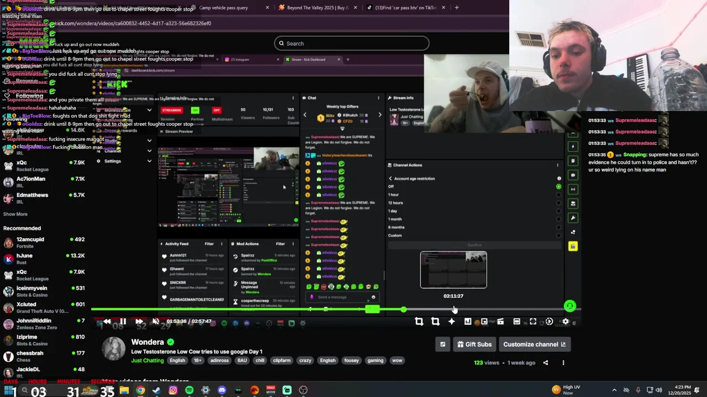Select the fousey tag
This screenshot has width=707, height=397.
point(351,361)
